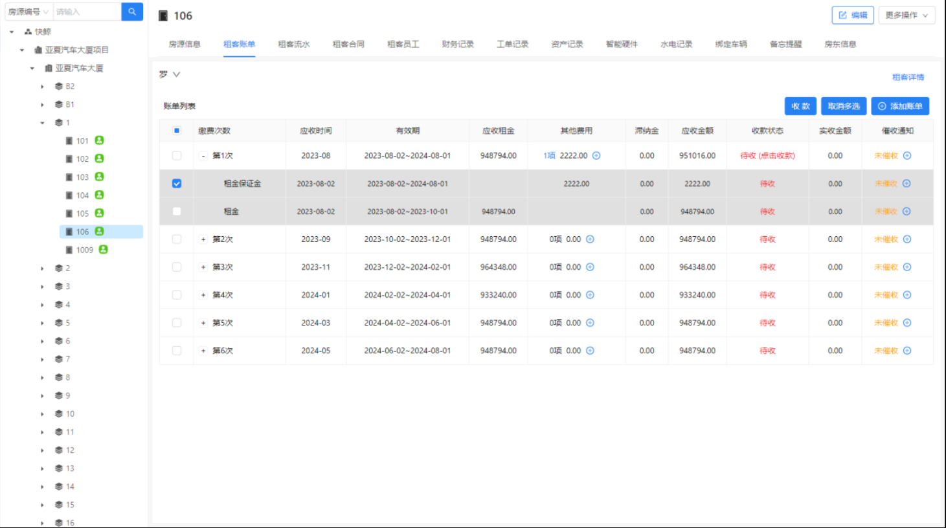Click other-fee plus icon in 第4次 row
946x528 pixels.
click(x=590, y=295)
